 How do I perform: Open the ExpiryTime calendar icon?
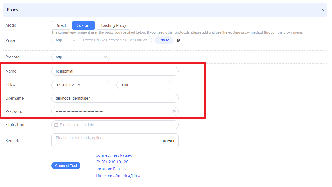coord(56,125)
